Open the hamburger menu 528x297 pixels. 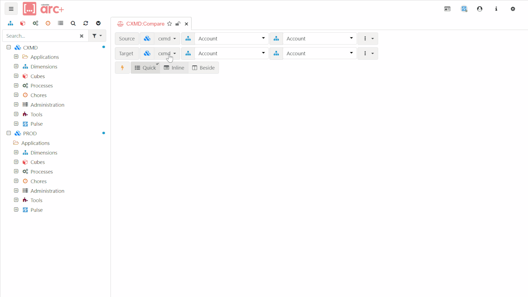(11, 9)
